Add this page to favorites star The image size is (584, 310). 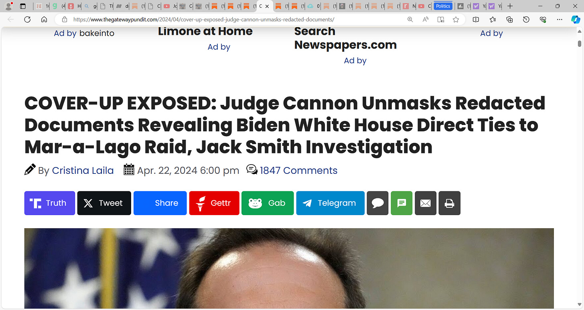point(456,19)
